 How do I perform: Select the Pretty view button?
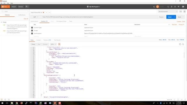tap(33, 44)
